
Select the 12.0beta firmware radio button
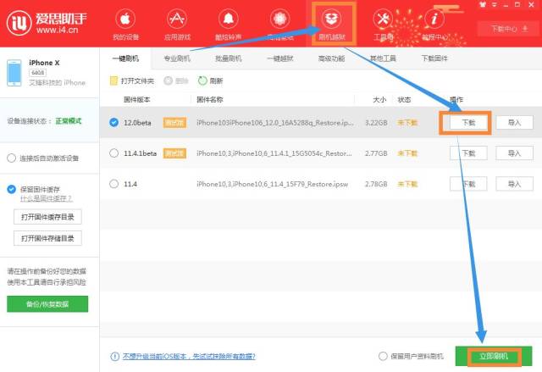[113, 122]
